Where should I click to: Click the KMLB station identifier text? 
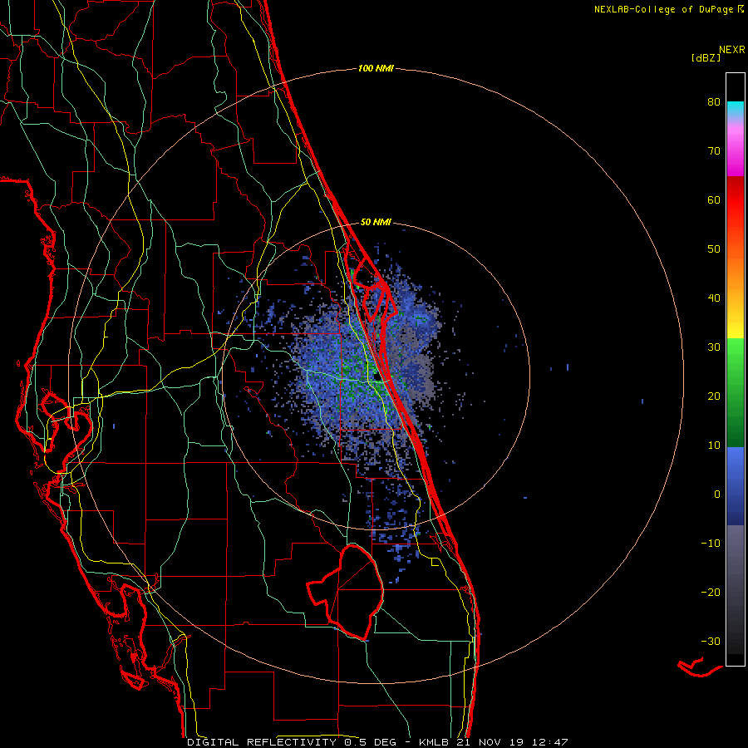point(435,742)
